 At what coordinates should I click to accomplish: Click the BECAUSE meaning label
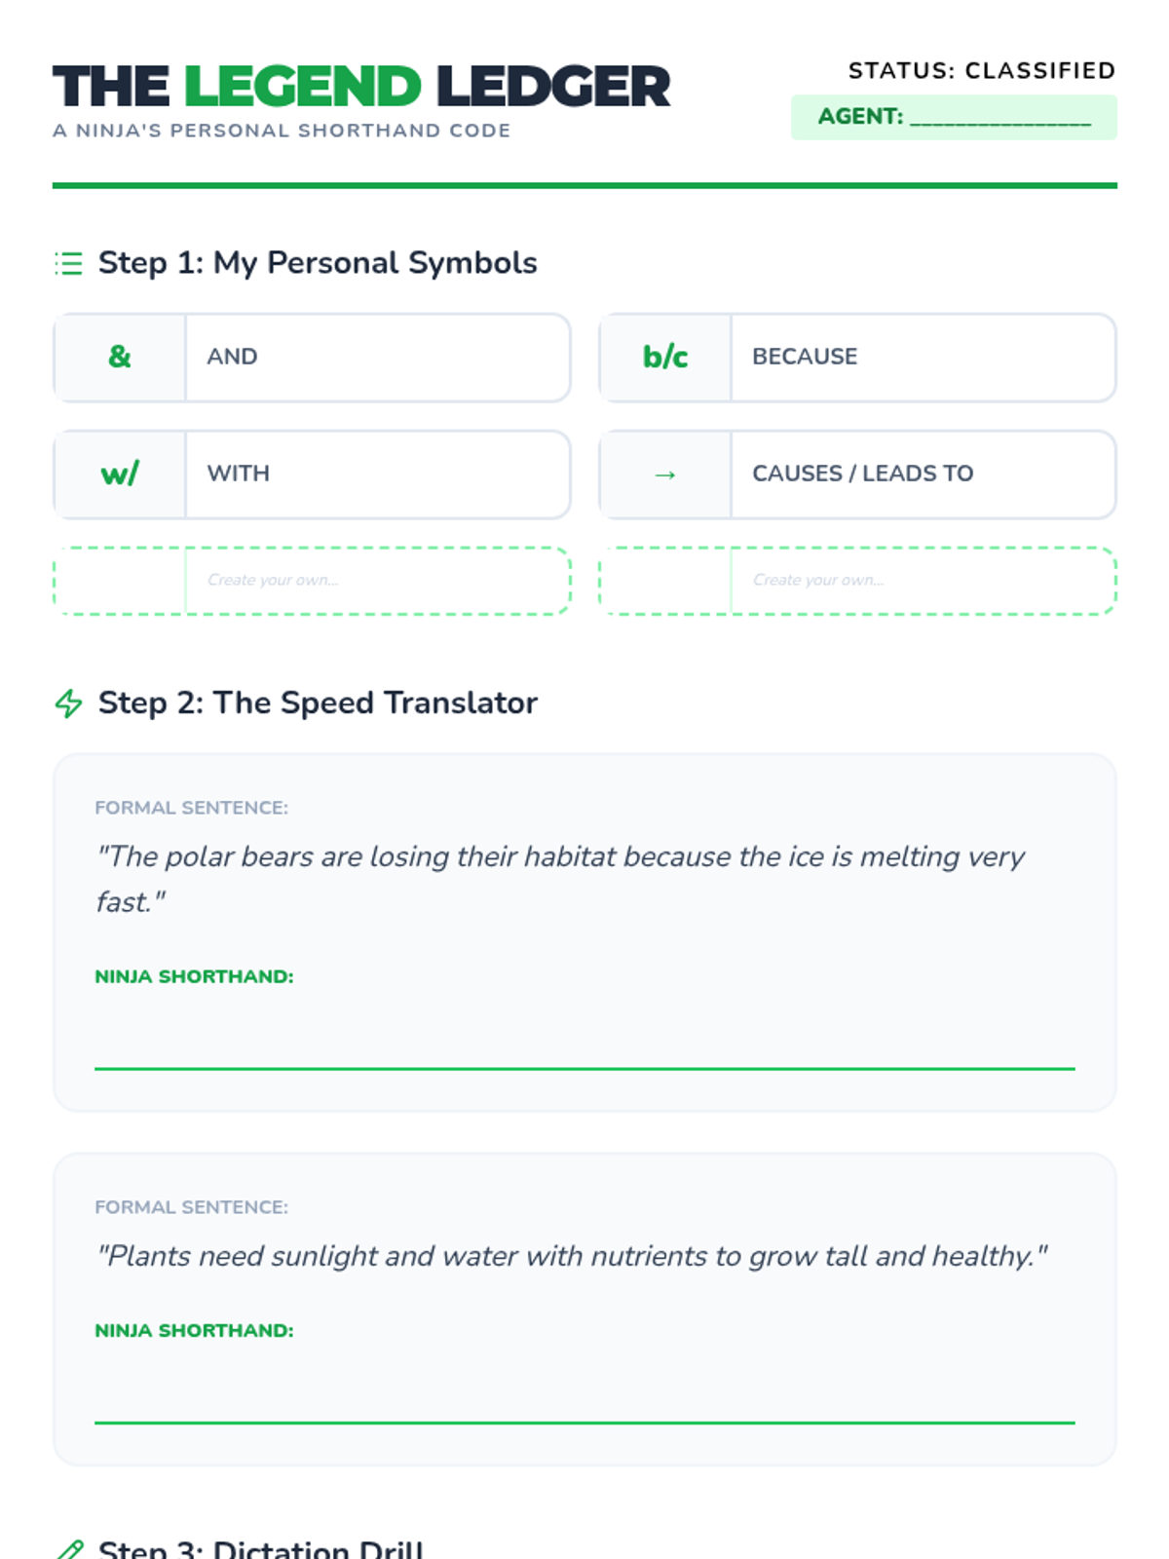tap(805, 357)
